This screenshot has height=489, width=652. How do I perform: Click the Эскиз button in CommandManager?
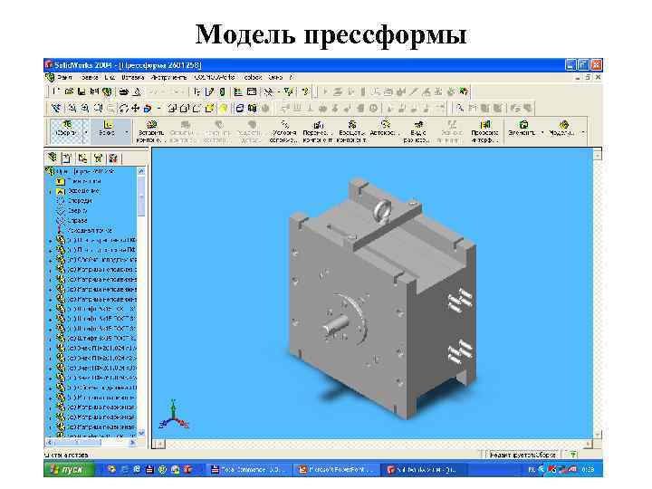[107, 129]
